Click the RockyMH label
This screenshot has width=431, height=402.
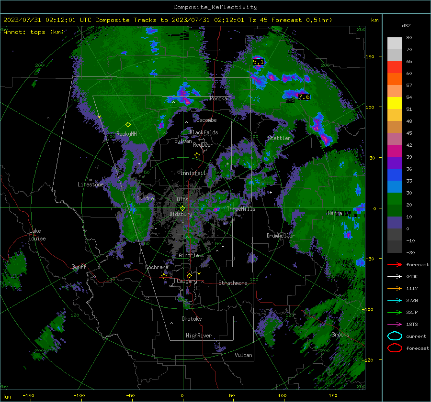coord(126,134)
